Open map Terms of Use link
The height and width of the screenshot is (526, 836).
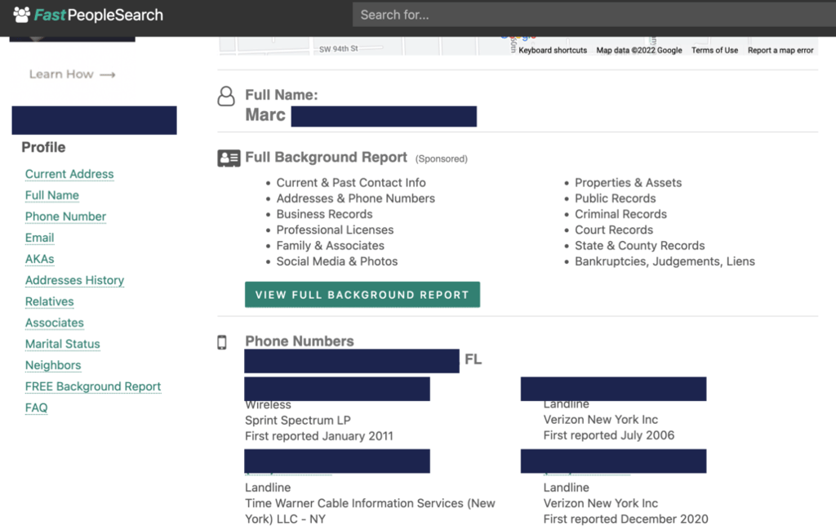[714, 50]
